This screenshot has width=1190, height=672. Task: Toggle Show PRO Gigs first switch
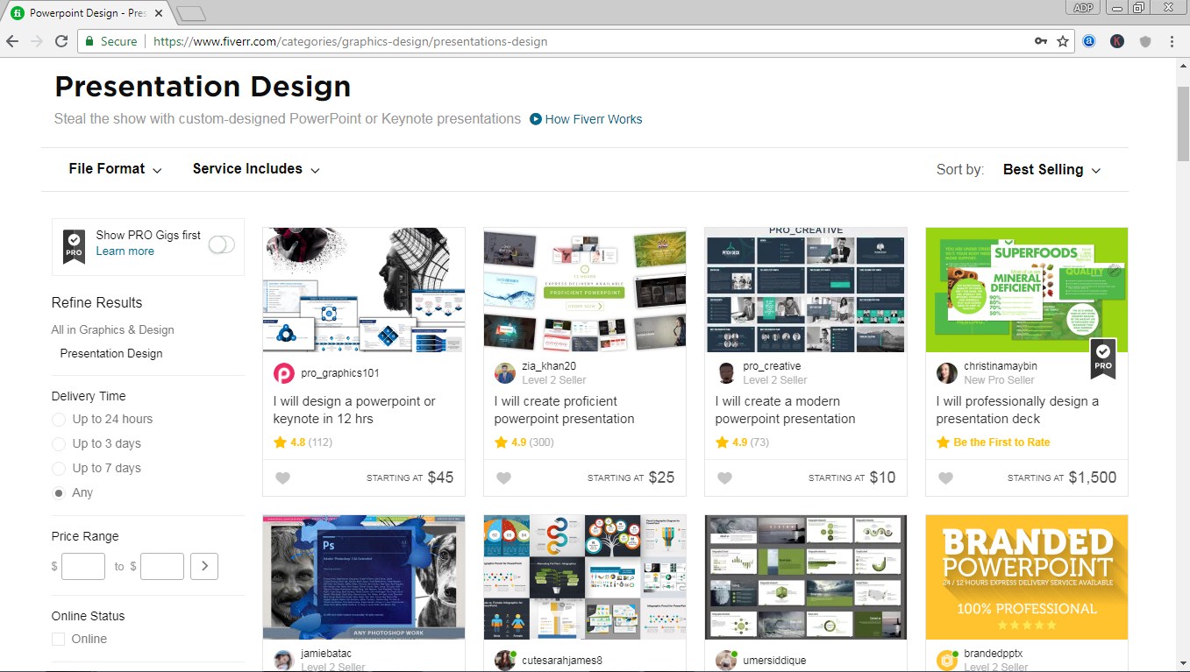click(x=222, y=244)
